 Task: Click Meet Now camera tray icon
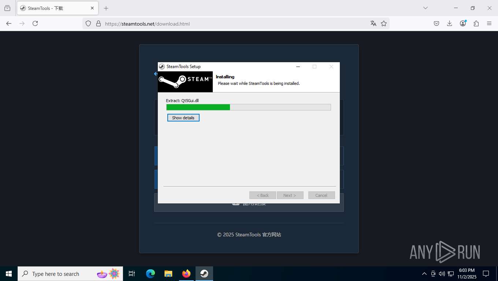coord(433,274)
